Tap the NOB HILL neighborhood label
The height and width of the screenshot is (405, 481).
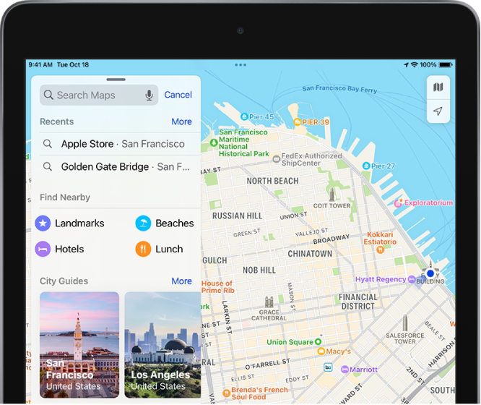click(259, 270)
